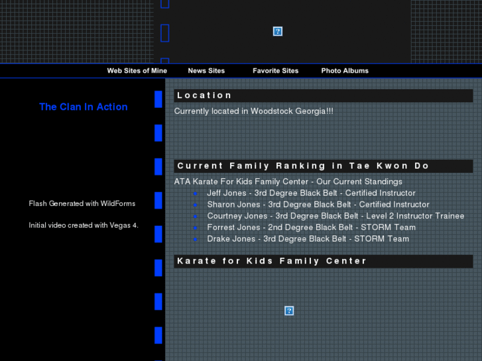Open the News Sites menu

coord(206,71)
